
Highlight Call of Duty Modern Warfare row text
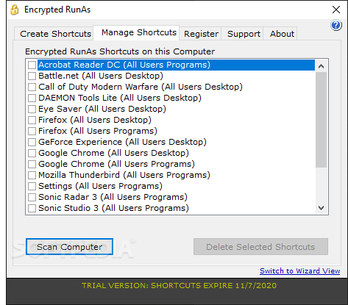[141, 87]
